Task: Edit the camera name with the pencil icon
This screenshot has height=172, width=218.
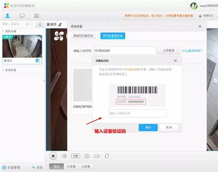Action: click(x=60, y=24)
